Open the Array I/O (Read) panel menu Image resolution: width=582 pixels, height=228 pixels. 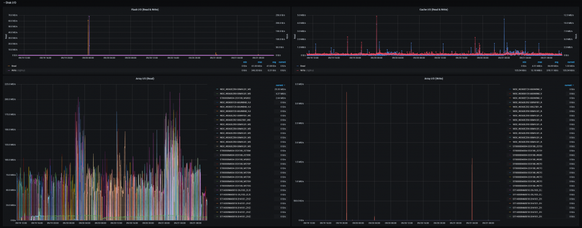145,78
